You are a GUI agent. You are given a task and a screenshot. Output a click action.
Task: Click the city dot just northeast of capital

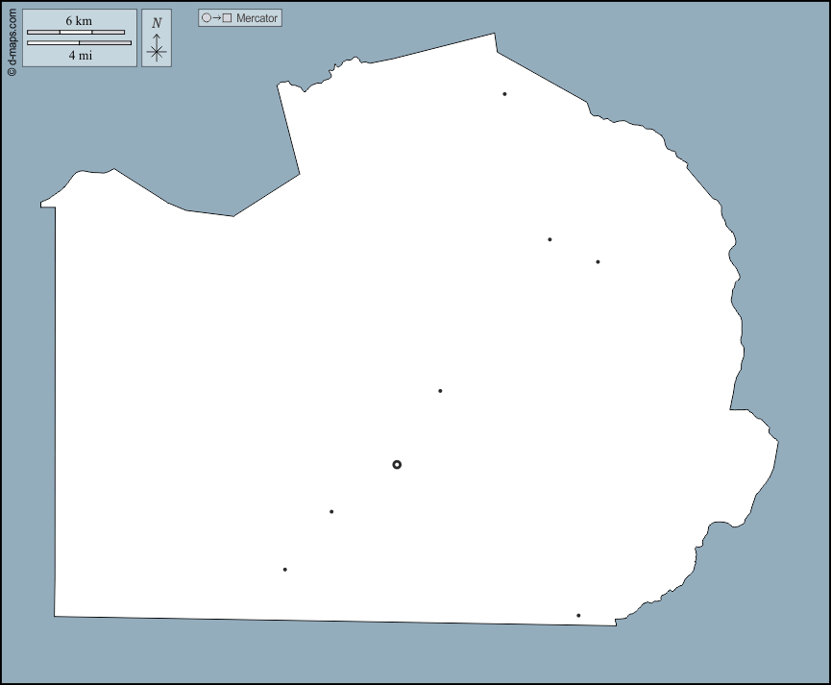coord(440,391)
